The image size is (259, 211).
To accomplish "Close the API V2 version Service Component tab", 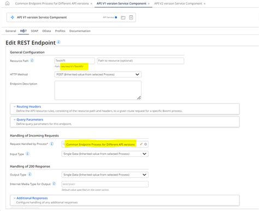I will click(x=204, y=4).
